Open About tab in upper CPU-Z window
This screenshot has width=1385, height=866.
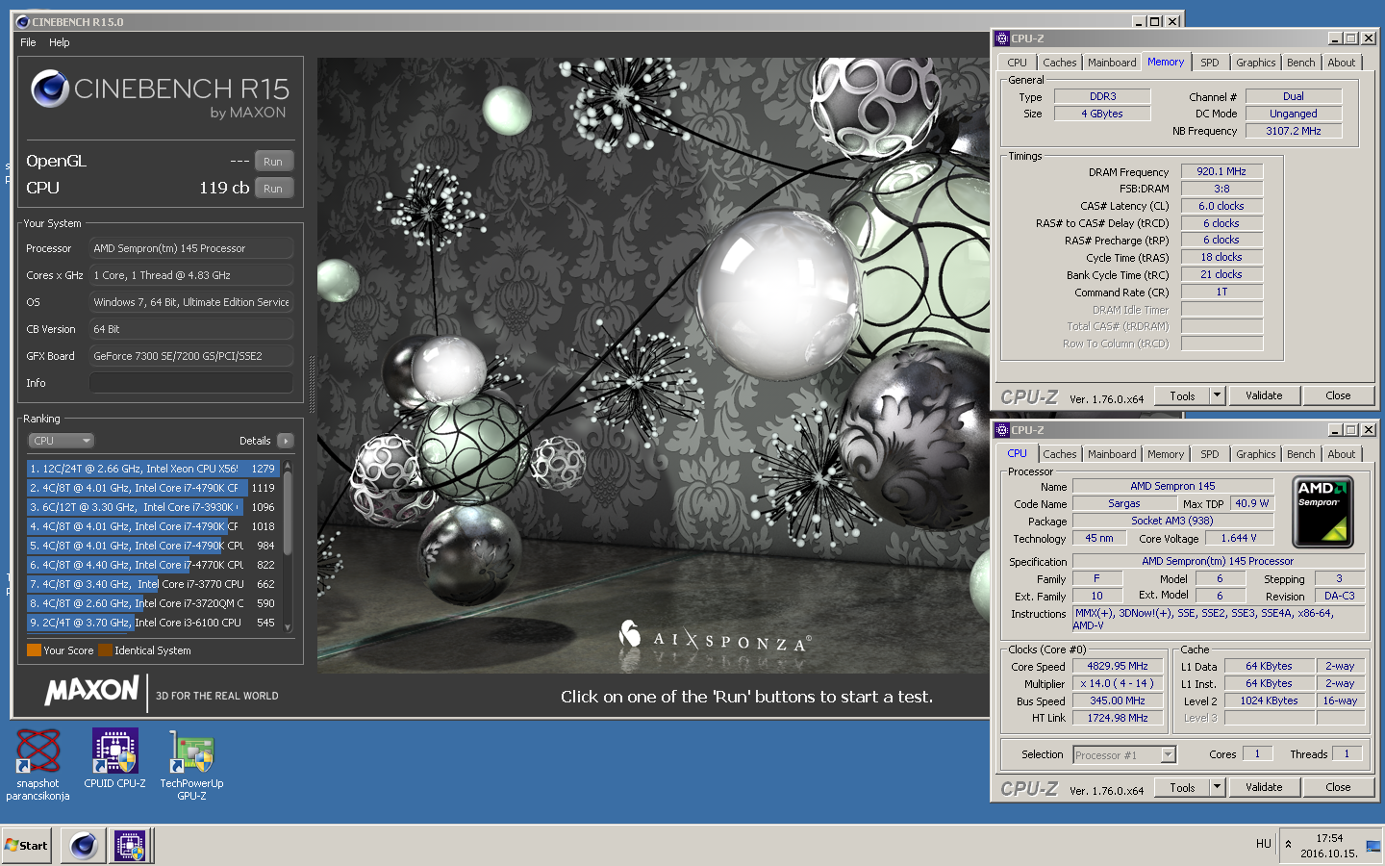[x=1341, y=63]
